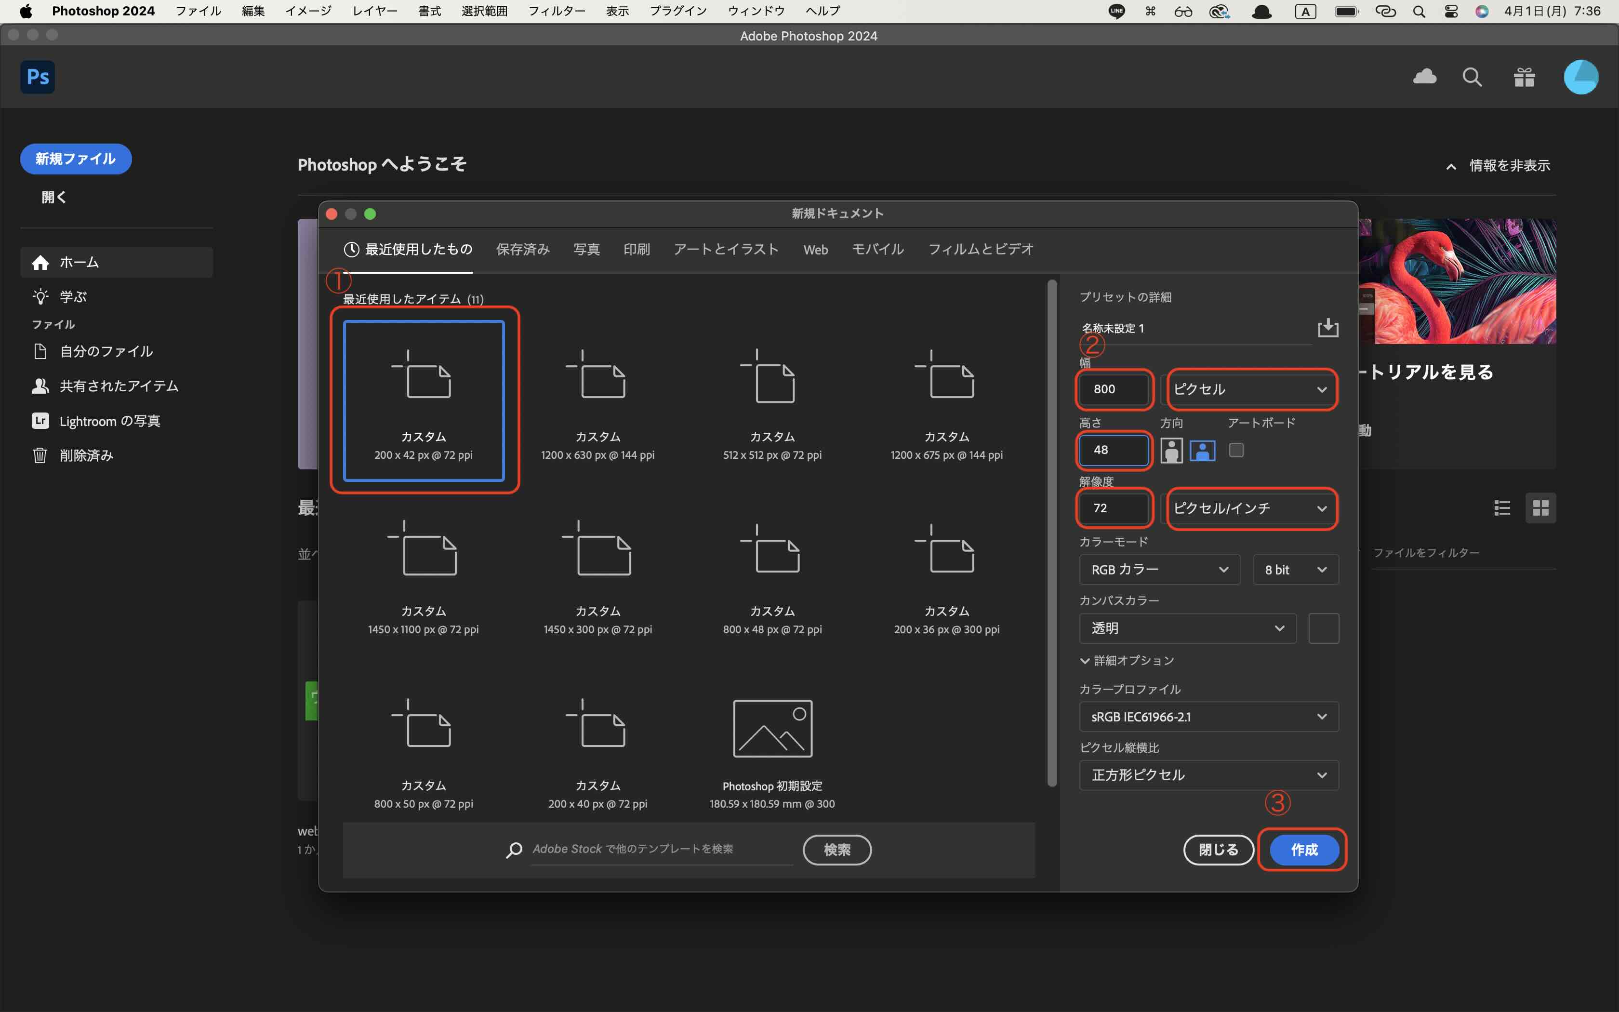The height and width of the screenshot is (1012, 1619).
Task: Click the battery status icon
Action: (x=1346, y=12)
